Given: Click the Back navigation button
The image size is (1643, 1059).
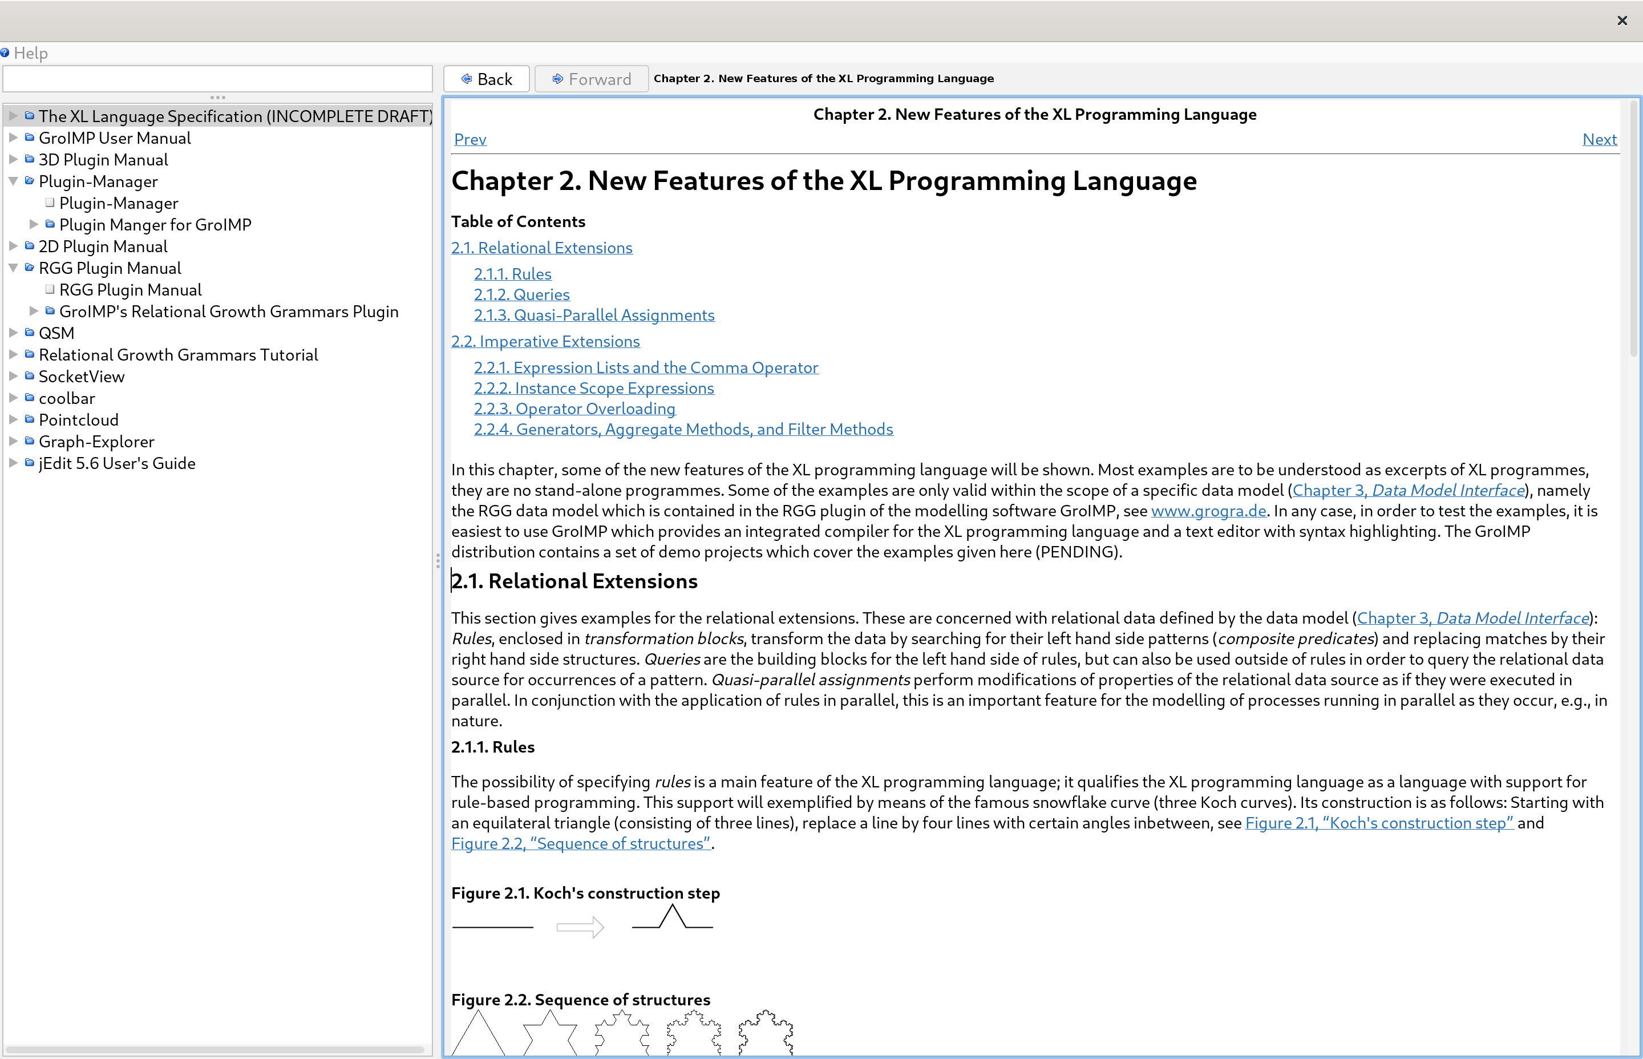Looking at the screenshot, I should pos(486,79).
